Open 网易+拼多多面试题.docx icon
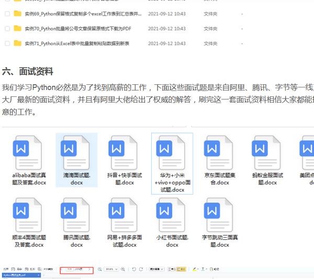This screenshot has height=279, width=314. 123,215
